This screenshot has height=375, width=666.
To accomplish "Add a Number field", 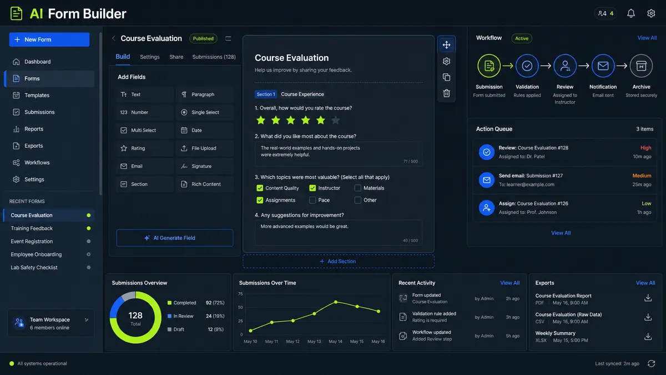I will [x=144, y=112].
